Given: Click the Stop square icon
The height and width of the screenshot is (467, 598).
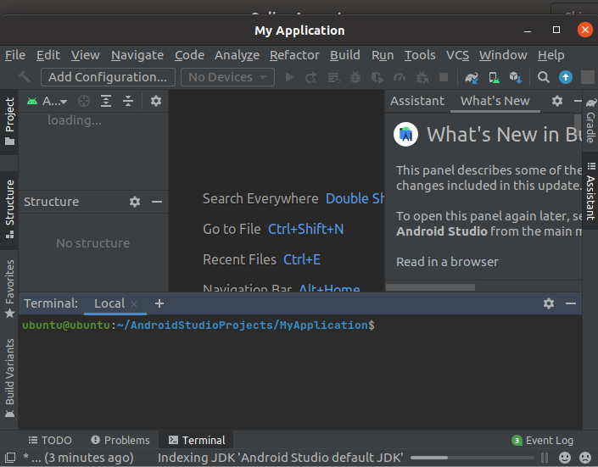Looking at the screenshot, I should (444, 77).
